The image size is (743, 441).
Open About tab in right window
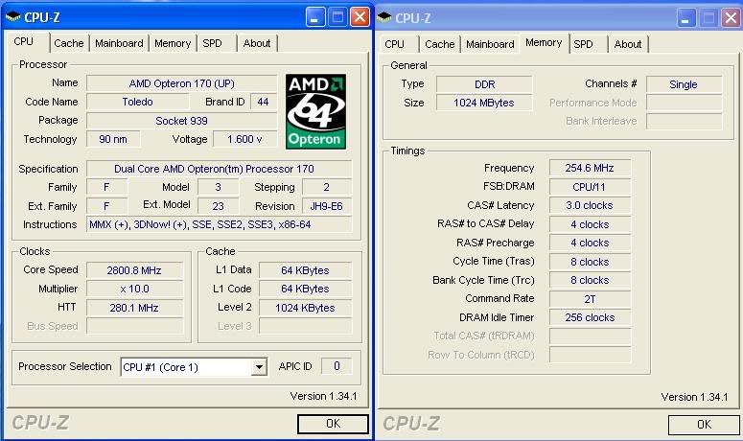(x=628, y=44)
